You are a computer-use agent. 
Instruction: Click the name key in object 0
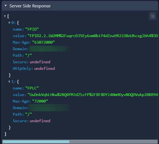click(18, 29)
